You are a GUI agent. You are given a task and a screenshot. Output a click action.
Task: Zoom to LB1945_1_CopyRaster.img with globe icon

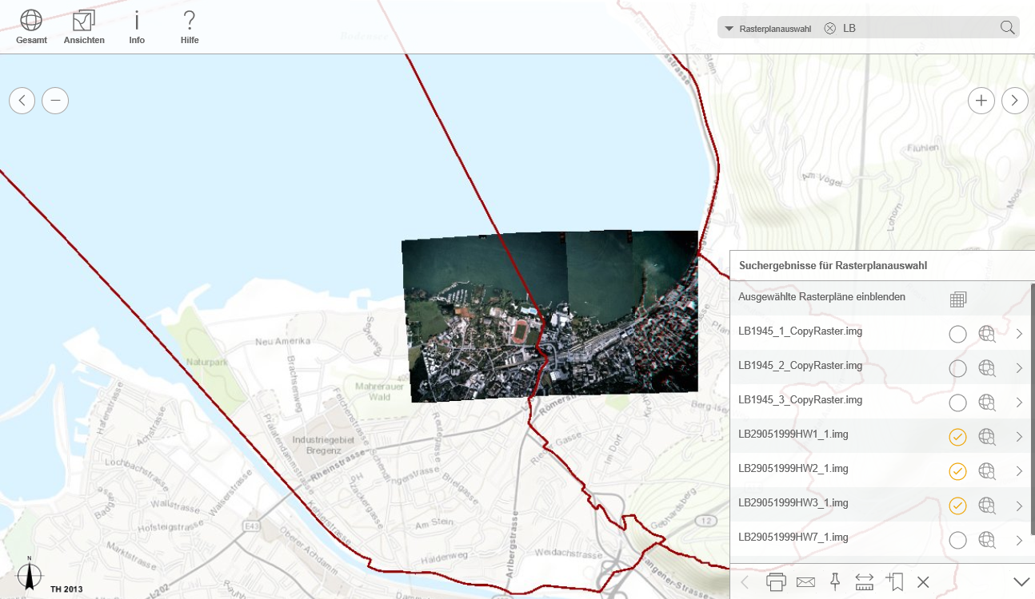pyautogui.click(x=987, y=334)
